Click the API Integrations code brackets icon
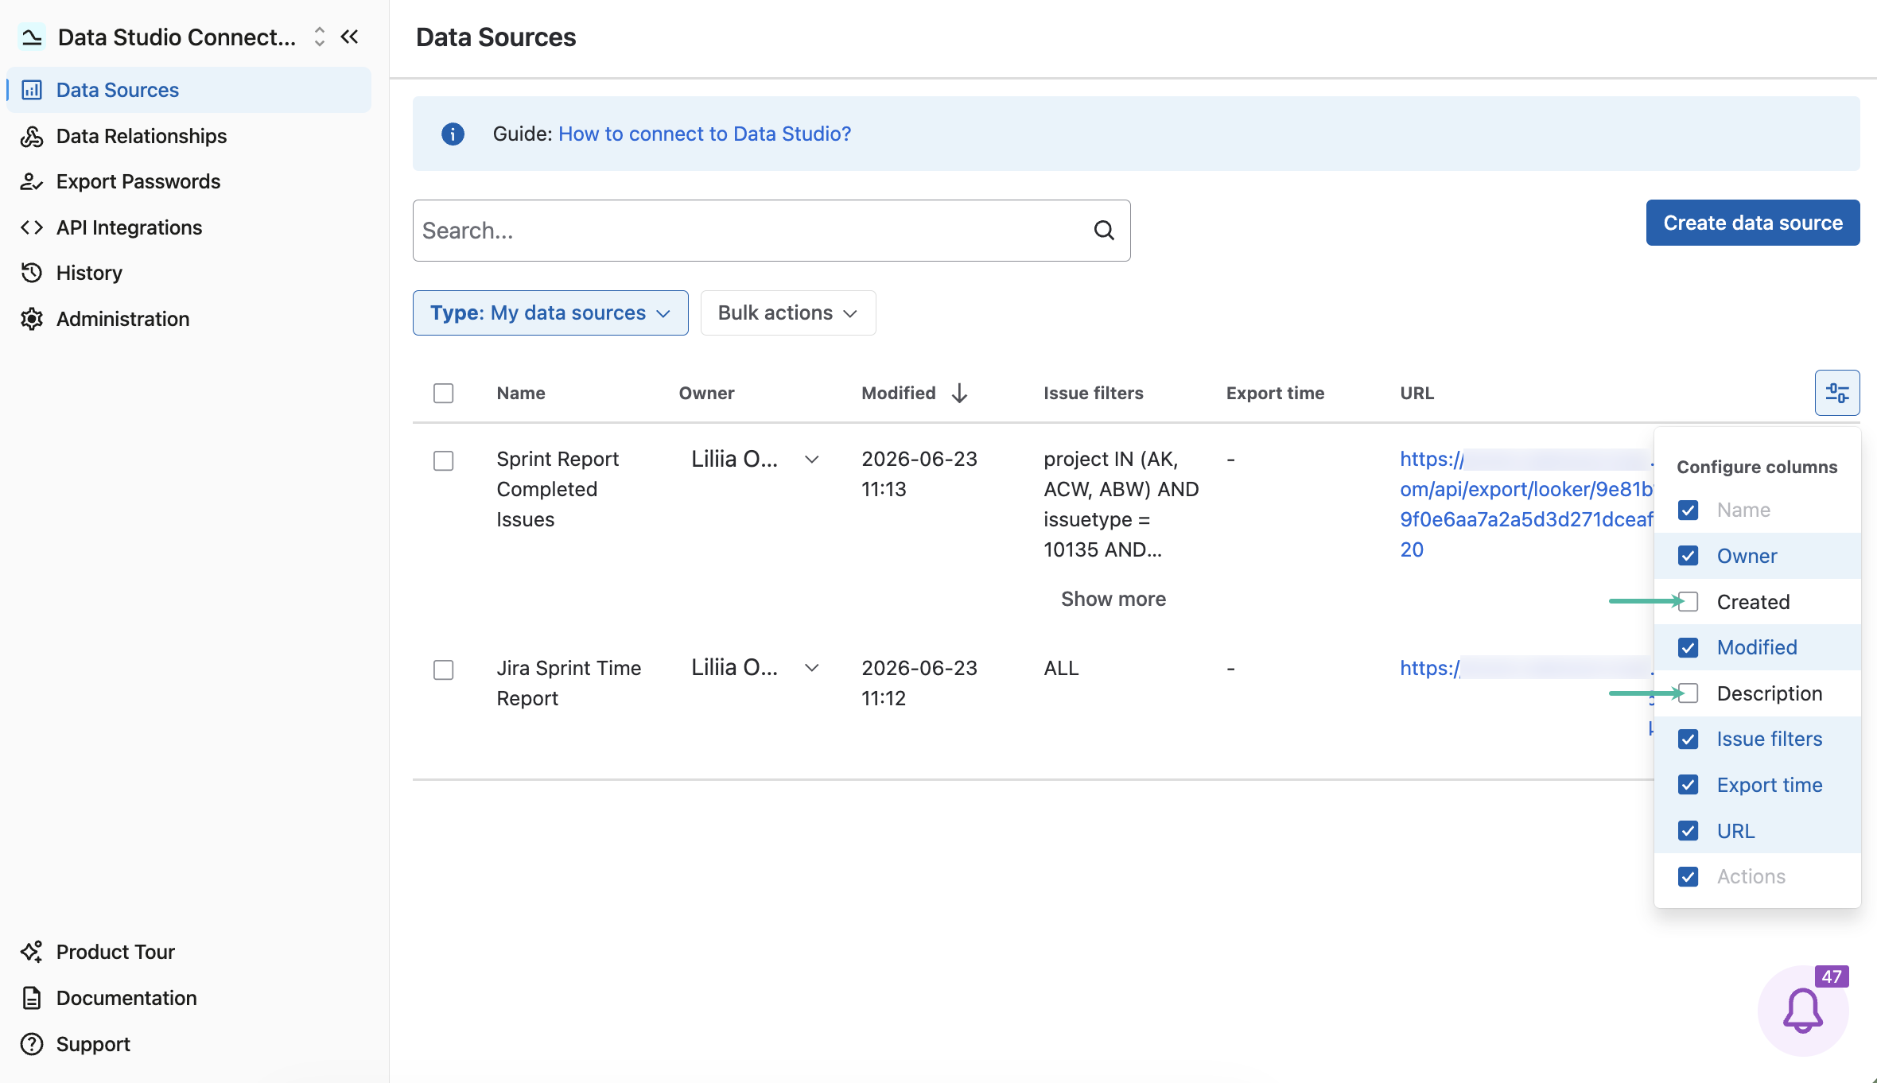 pos(32,227)
